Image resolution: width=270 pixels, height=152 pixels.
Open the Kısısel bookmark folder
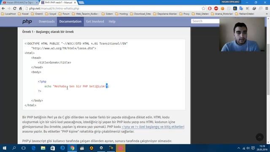(x=23, y=14)
